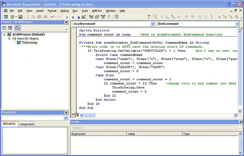Click the Locals call stack ellipsis button

(240, 128)
